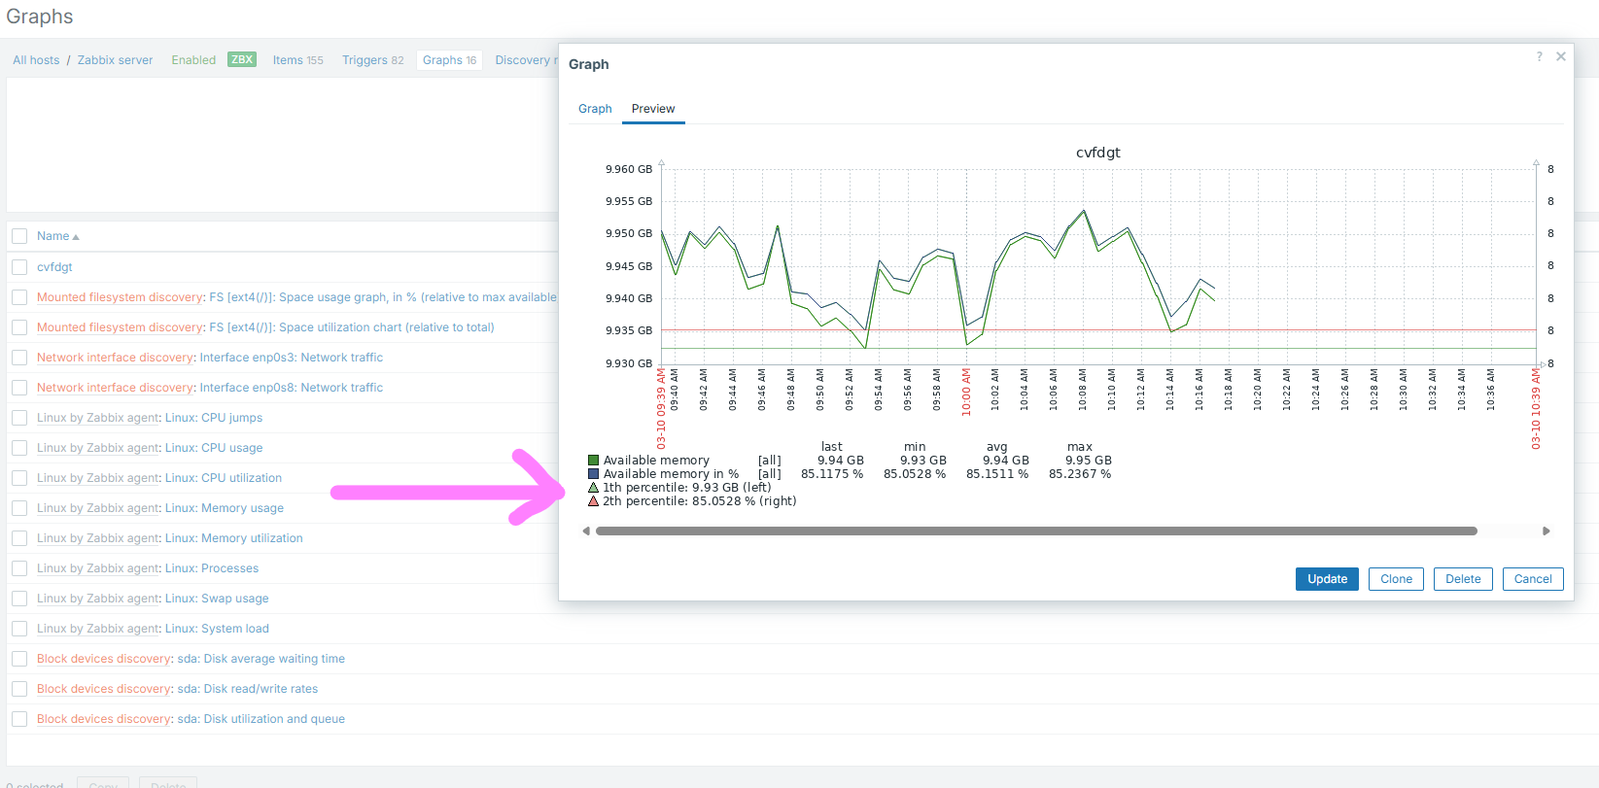Click green Available memory legend swatch
The image size is (1599, 788).
(593, 461)
